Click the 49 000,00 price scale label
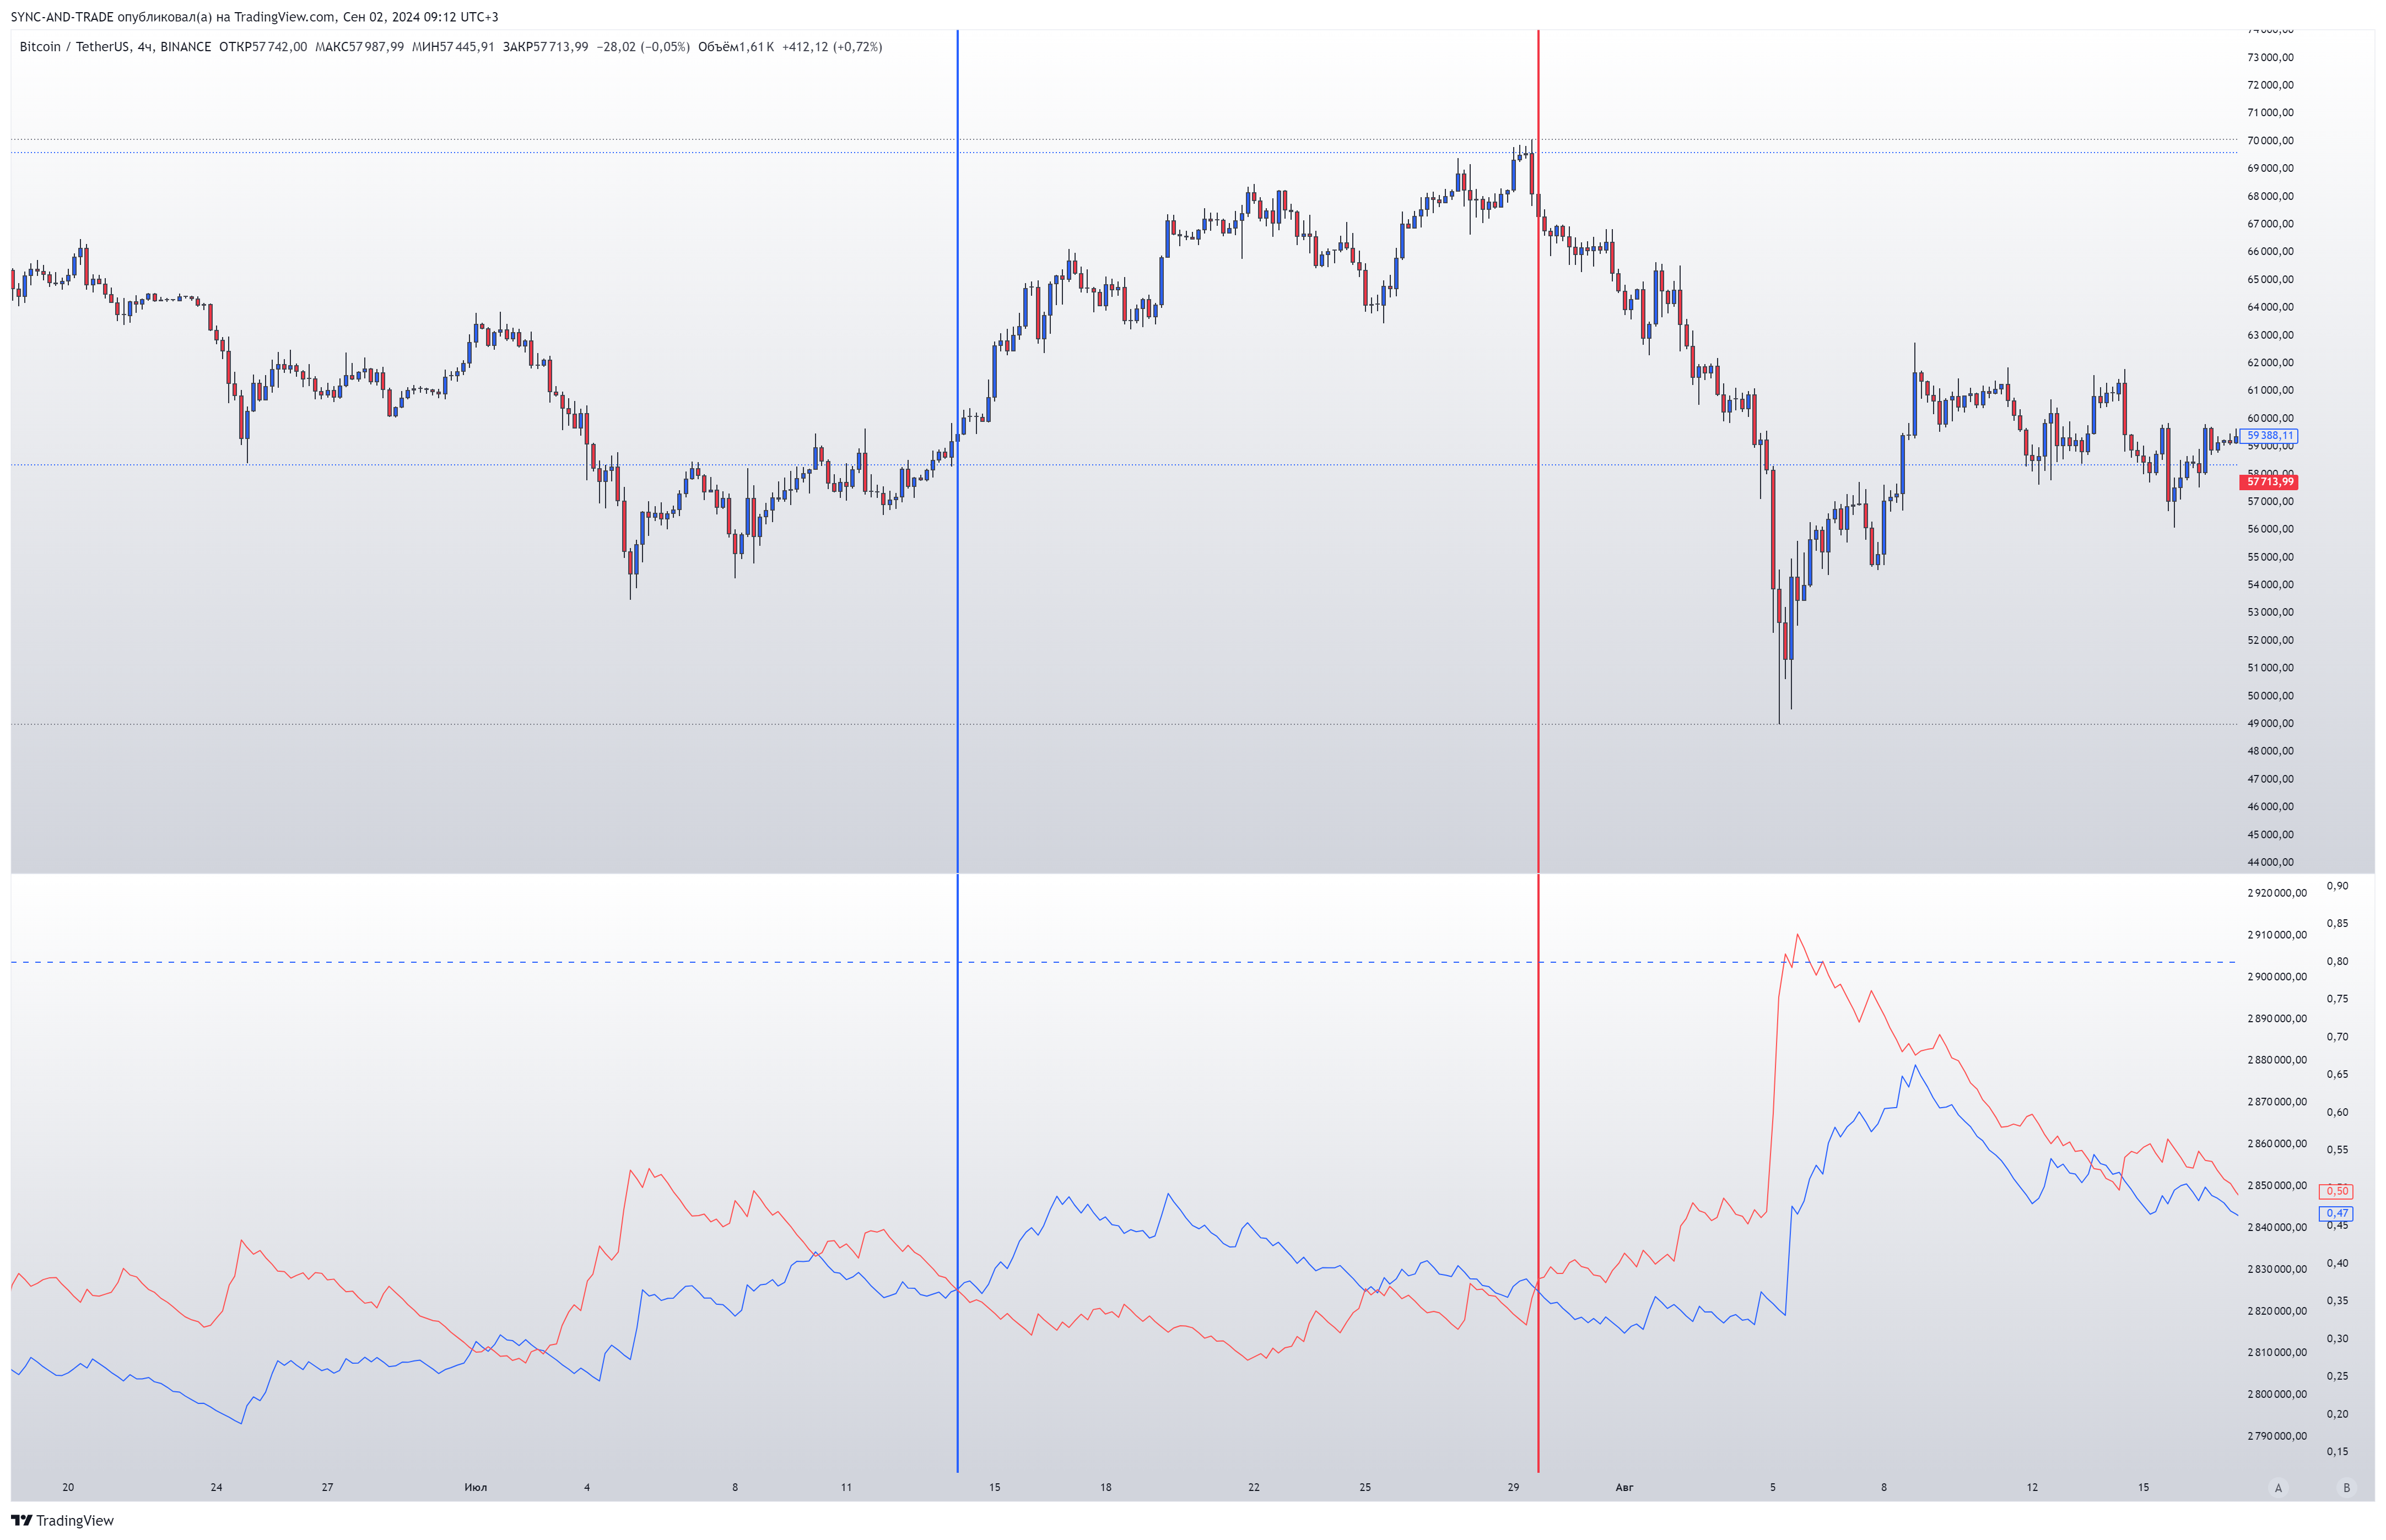 [x=2270, y=724]
